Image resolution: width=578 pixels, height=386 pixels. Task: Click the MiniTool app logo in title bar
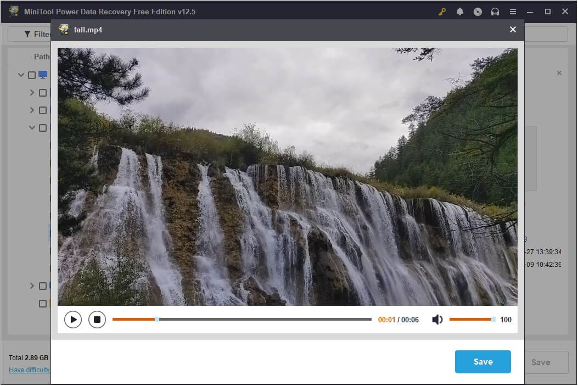coord(14,12)
